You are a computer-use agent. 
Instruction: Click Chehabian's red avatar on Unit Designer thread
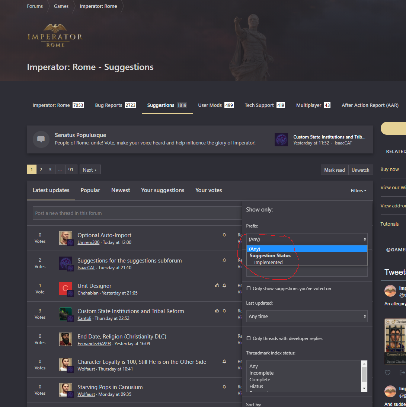[x=65, y=289]
